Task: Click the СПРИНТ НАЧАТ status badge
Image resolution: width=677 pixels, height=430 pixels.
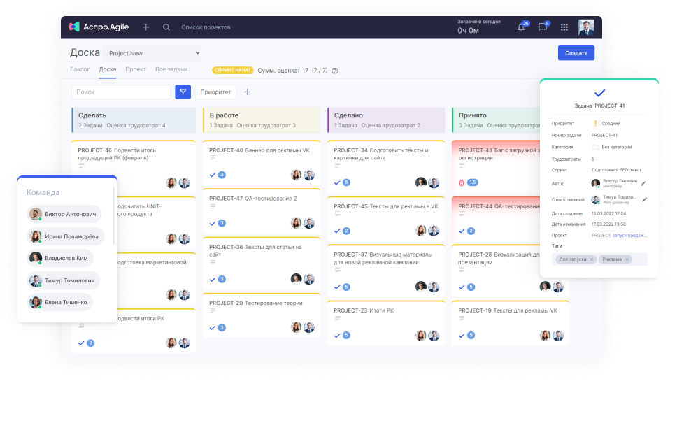Action: pos(232,70)
